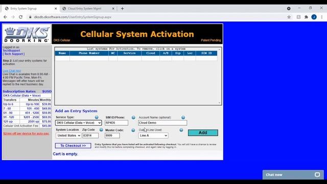Click the recording indicator icon in title bar
Viewport: 327px width, 184px height.
point(289,9)
